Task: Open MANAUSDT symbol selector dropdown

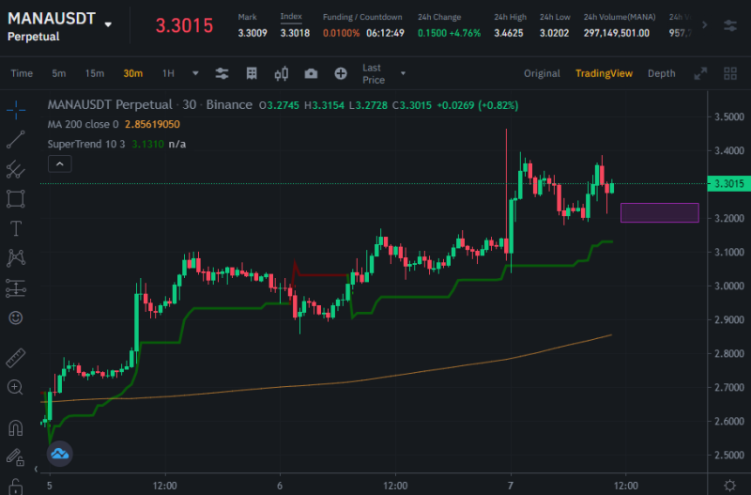Action: tap(108, 24)
